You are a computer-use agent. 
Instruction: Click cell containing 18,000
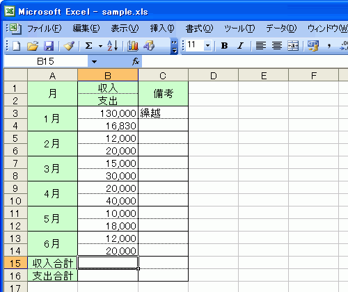coord(108,225)
